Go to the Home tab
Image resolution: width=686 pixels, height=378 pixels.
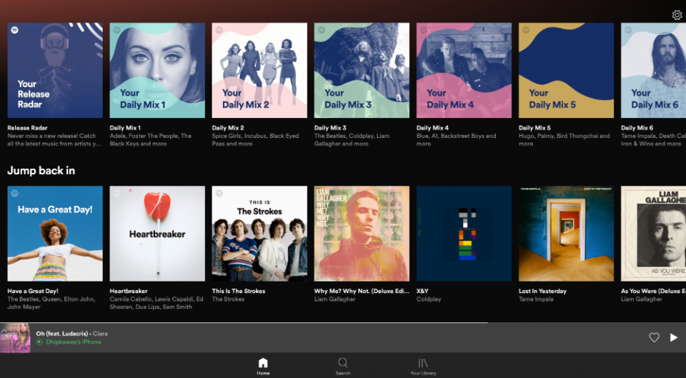pos(263,366)
